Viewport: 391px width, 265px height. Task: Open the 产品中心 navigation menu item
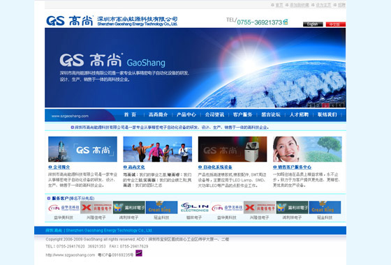click(x=186, y=114)
